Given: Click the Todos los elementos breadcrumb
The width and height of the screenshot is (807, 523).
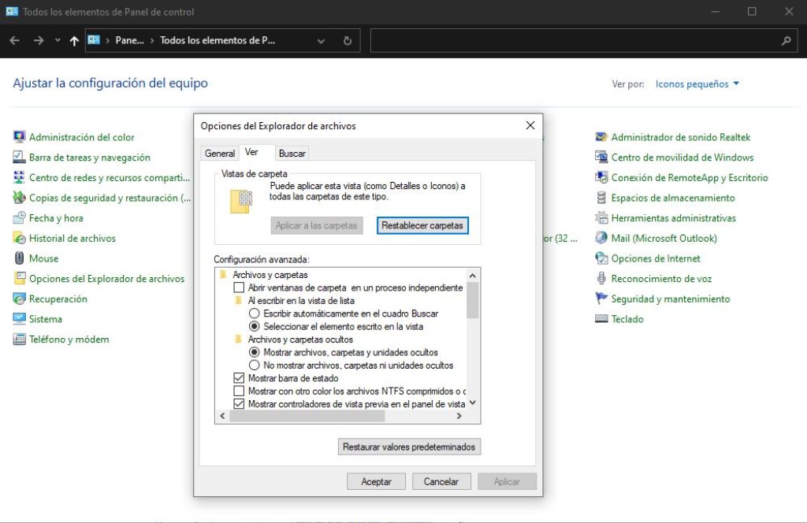Looking at the screenshot, I should [218, 41].
